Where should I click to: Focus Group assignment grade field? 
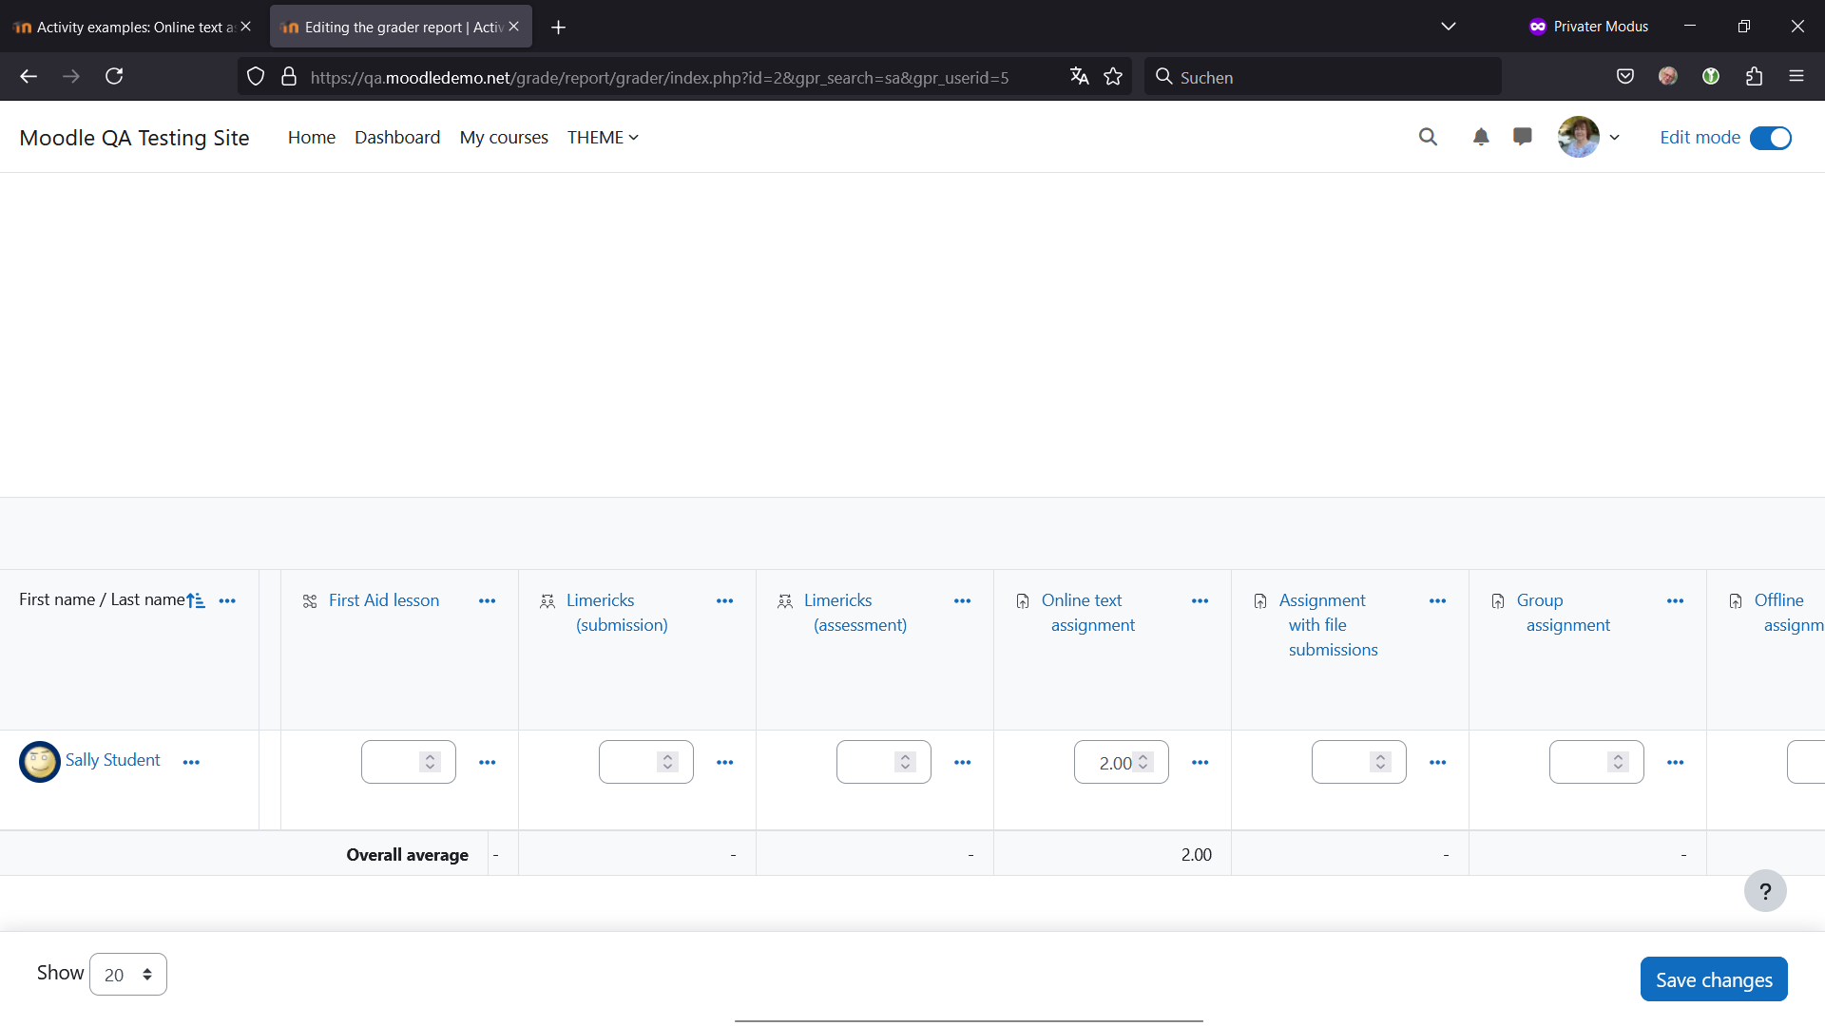(x=1597, y=762)
